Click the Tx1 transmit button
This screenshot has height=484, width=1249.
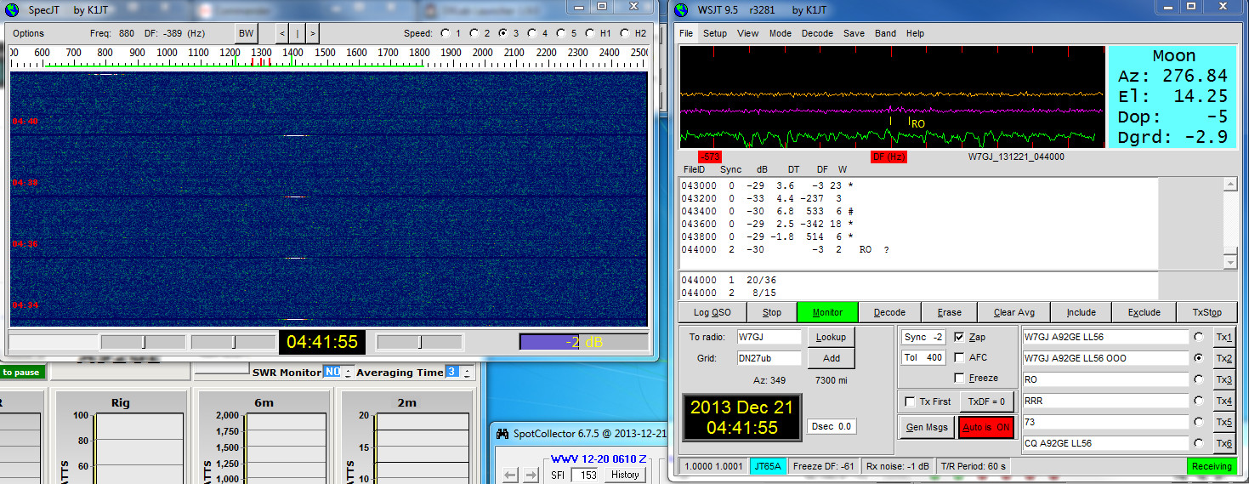1223,337
